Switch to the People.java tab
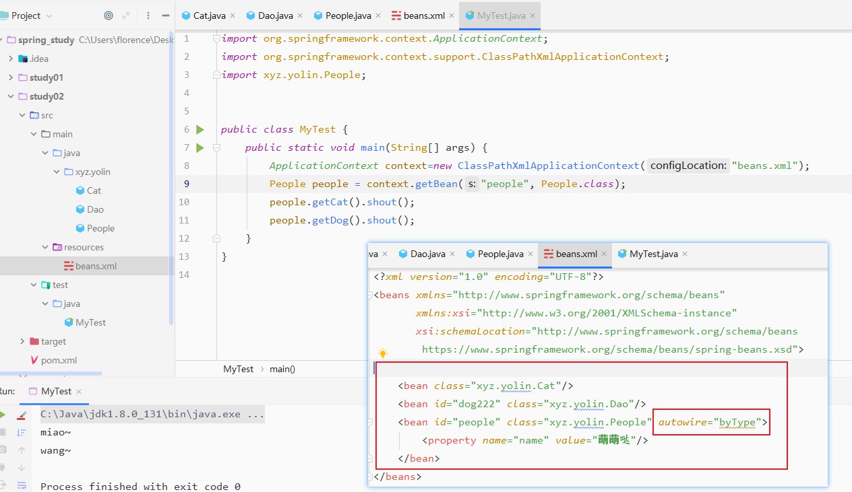 click(x=348, y=15)
